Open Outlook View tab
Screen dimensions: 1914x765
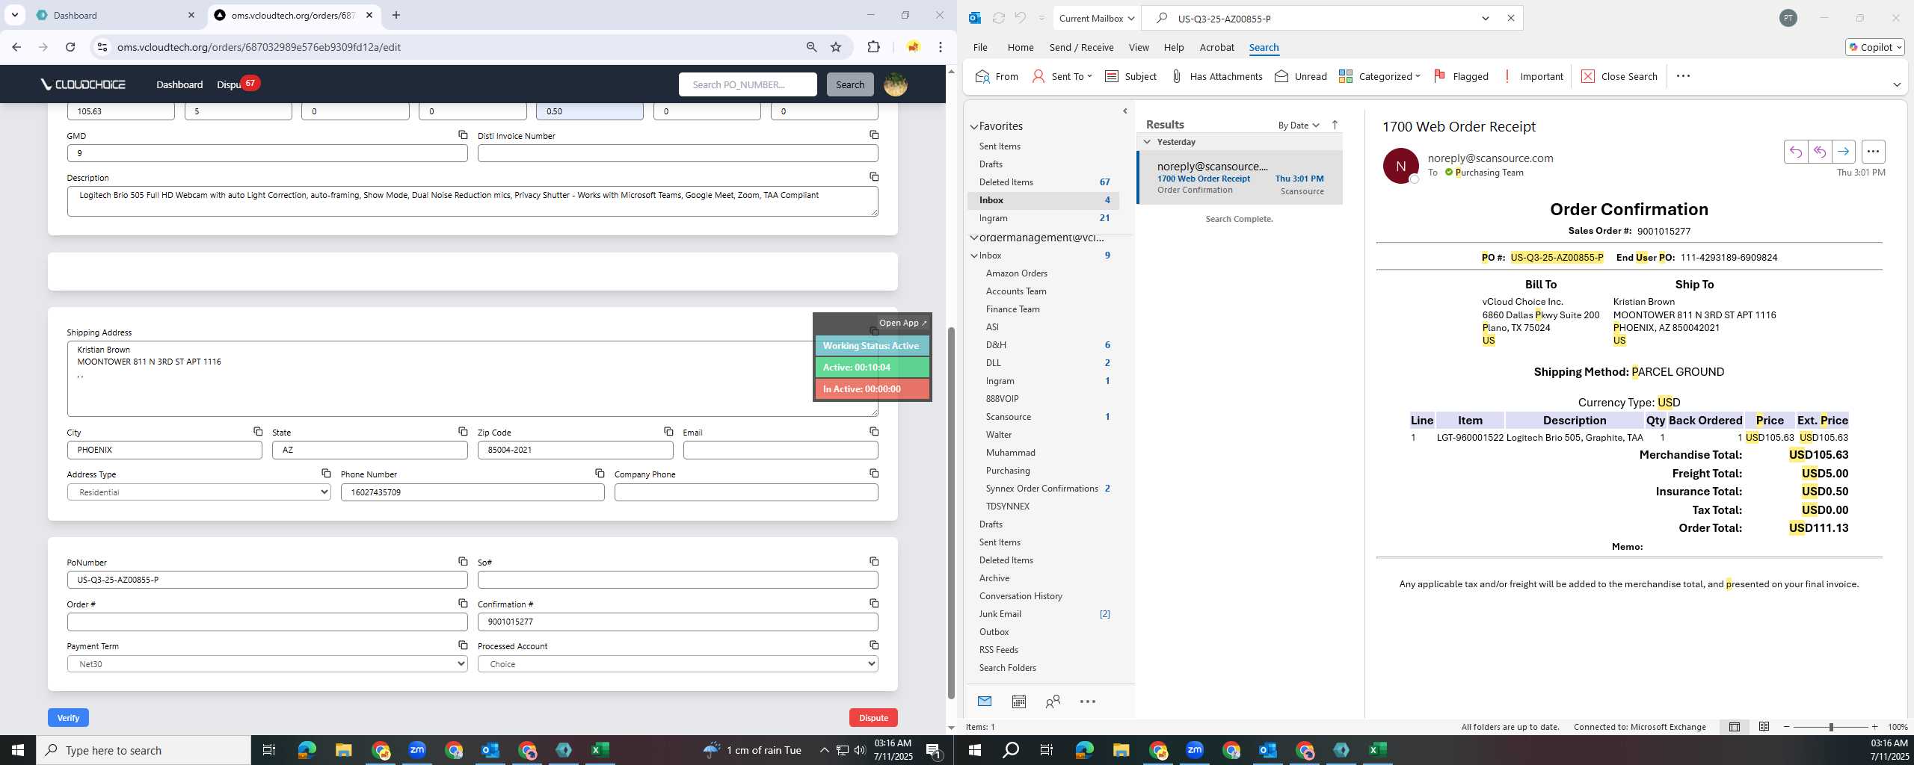point(1138,47)
